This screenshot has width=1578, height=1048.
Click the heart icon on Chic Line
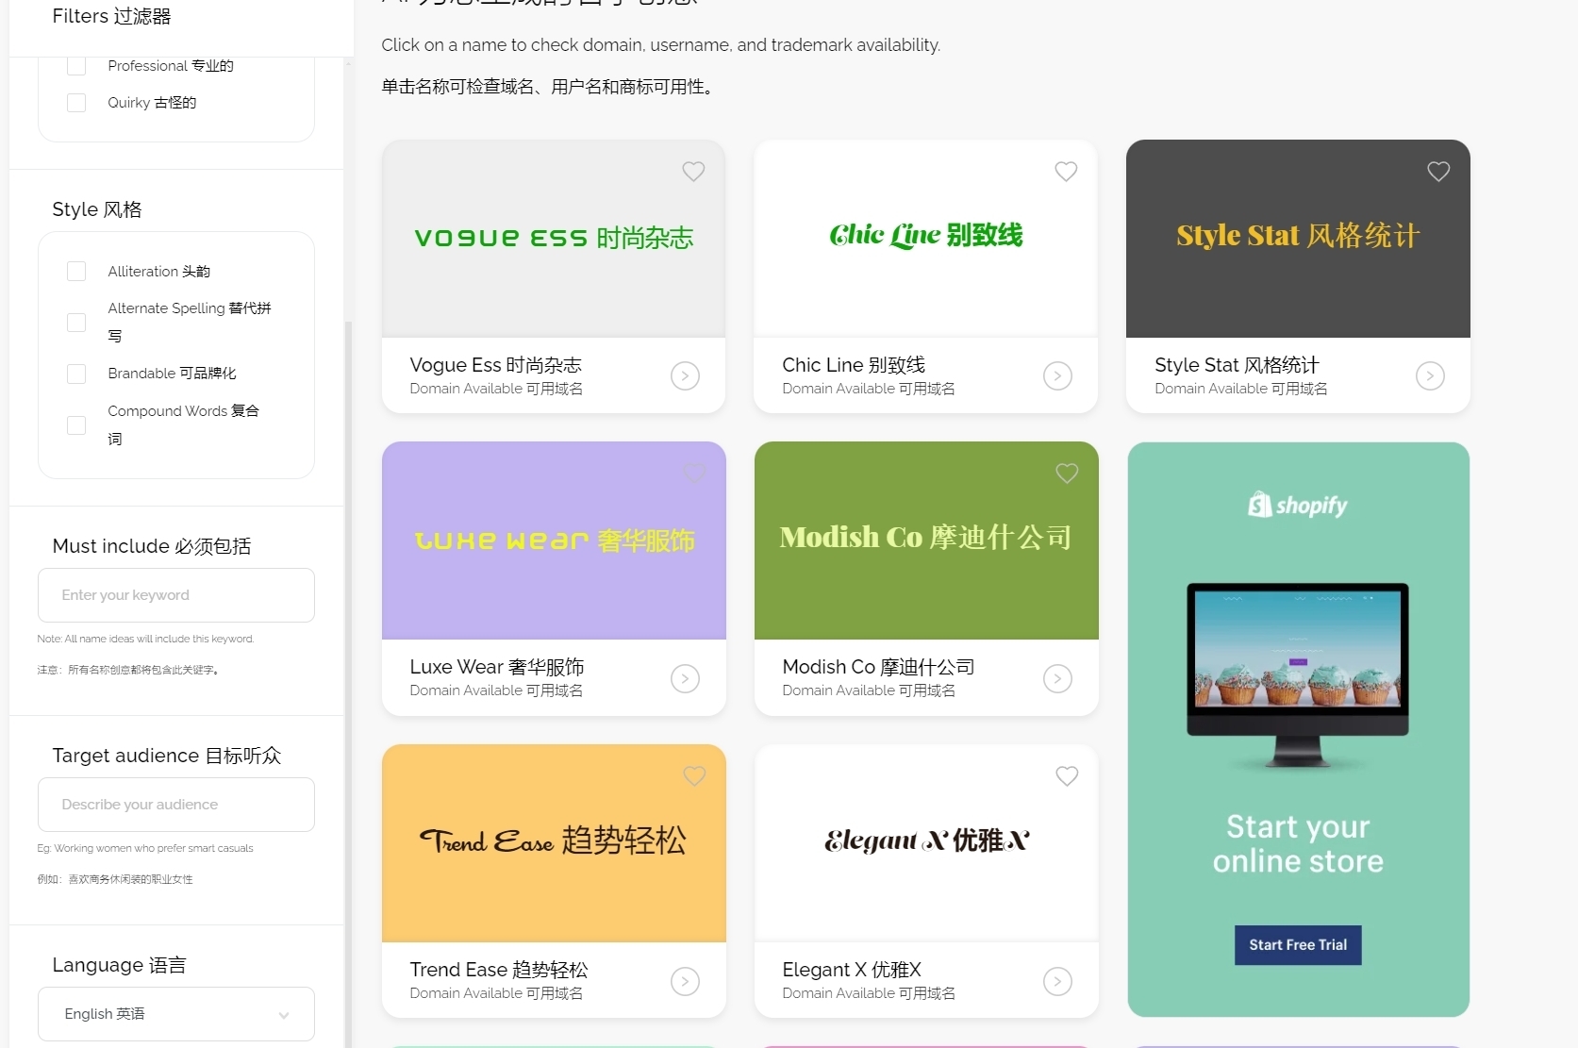[1066, 172]
